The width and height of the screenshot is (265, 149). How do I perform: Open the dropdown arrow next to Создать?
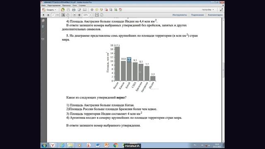[x=55, y=10]
